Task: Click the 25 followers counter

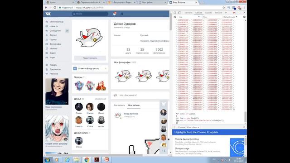Action: 142,51
